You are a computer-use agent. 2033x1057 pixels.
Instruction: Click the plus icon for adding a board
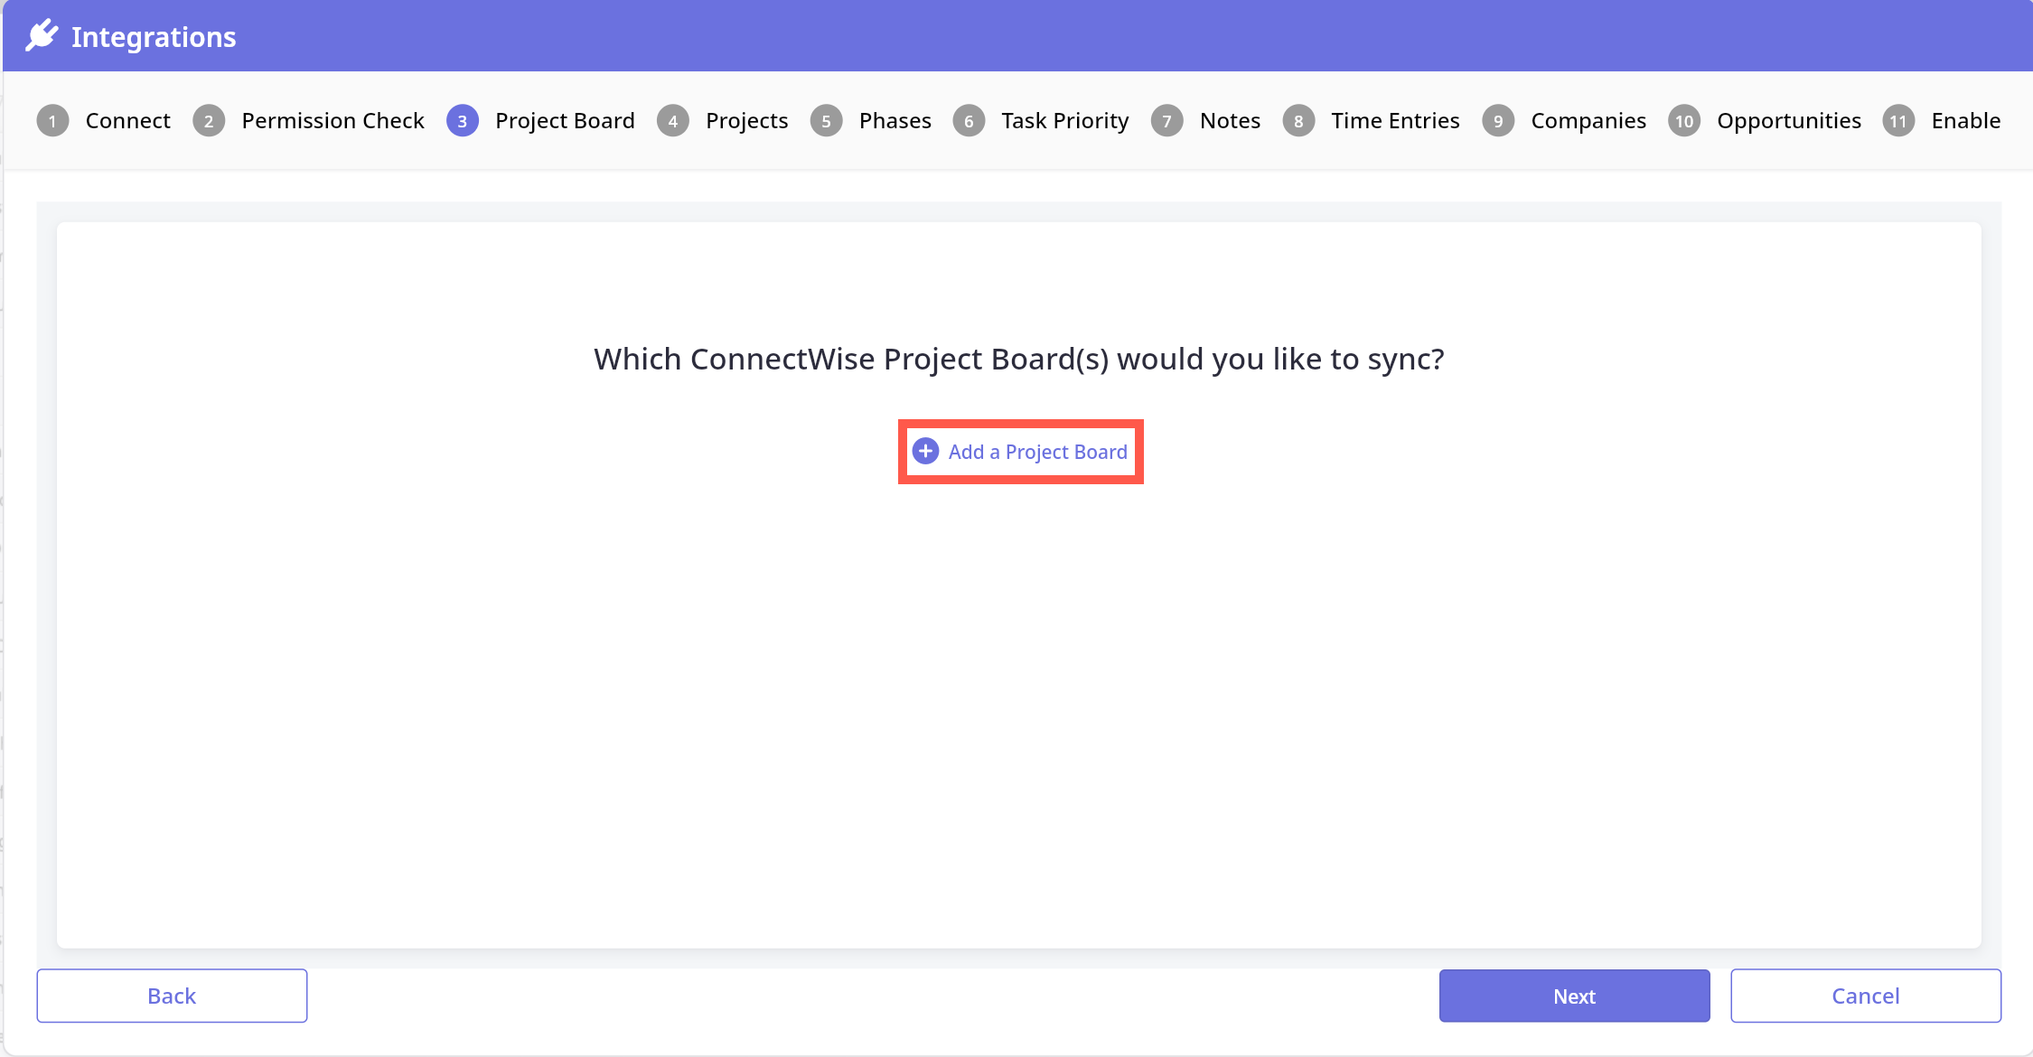tap(925, 451)
